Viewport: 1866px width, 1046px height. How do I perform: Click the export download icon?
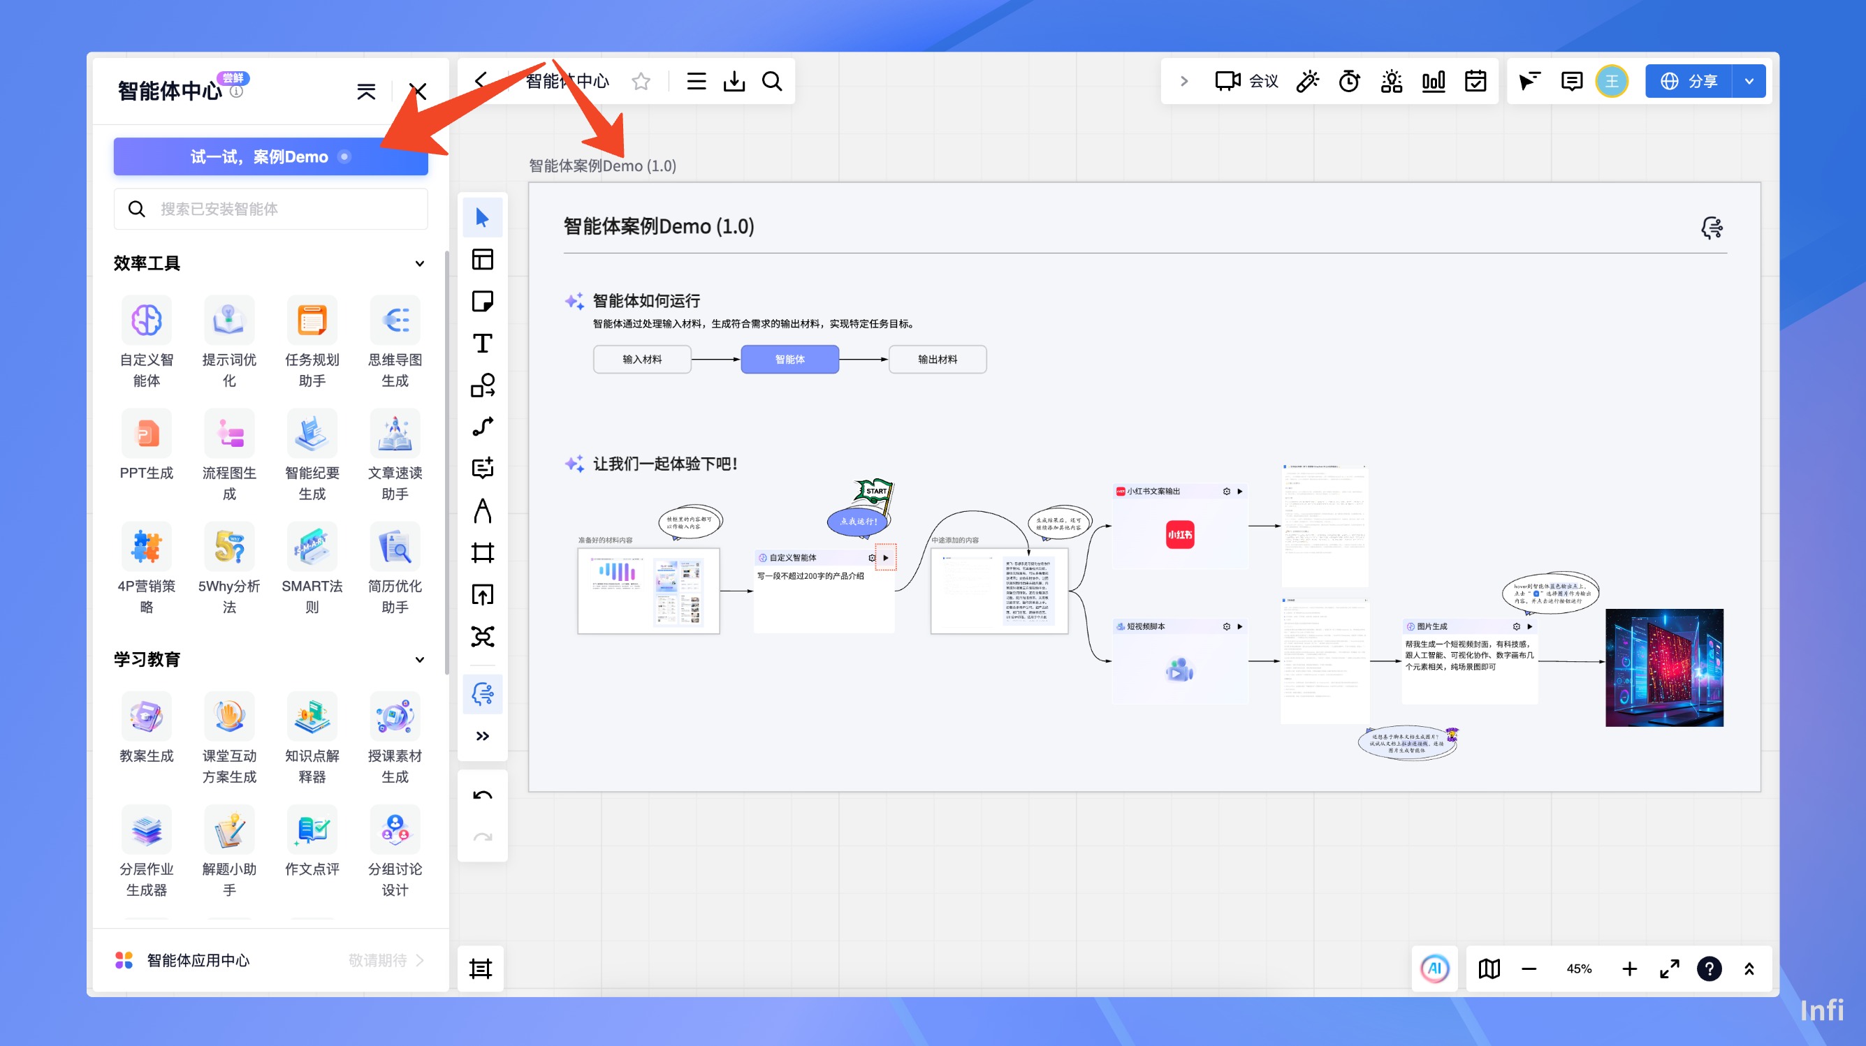pyautogui.click(x=734, y=81)
